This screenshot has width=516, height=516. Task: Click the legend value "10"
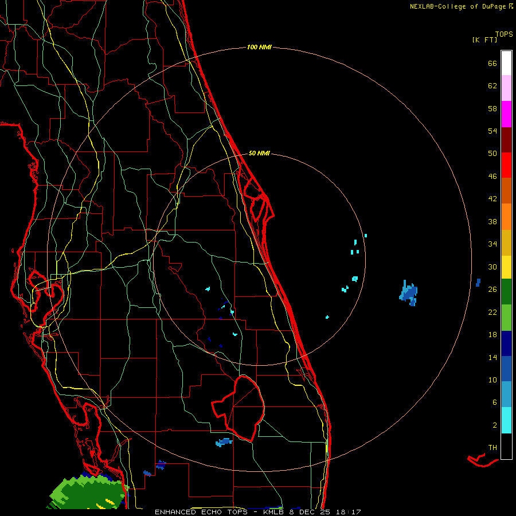pyautogui.click(x=492, y=380)
